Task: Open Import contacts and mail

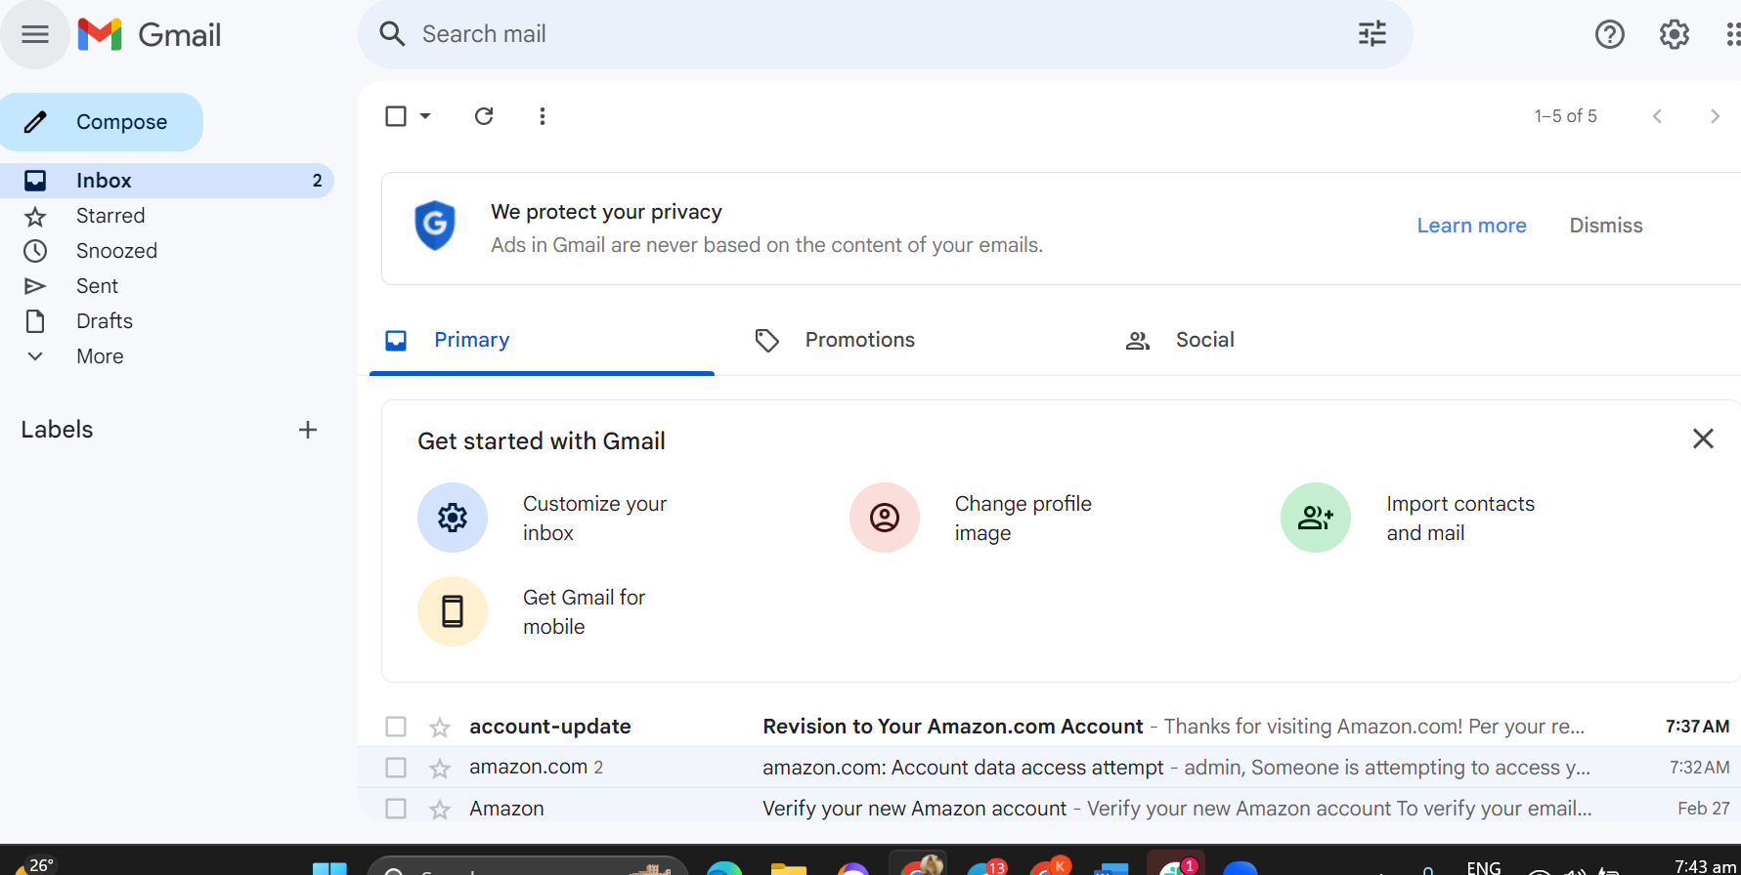Action: 1409,518
